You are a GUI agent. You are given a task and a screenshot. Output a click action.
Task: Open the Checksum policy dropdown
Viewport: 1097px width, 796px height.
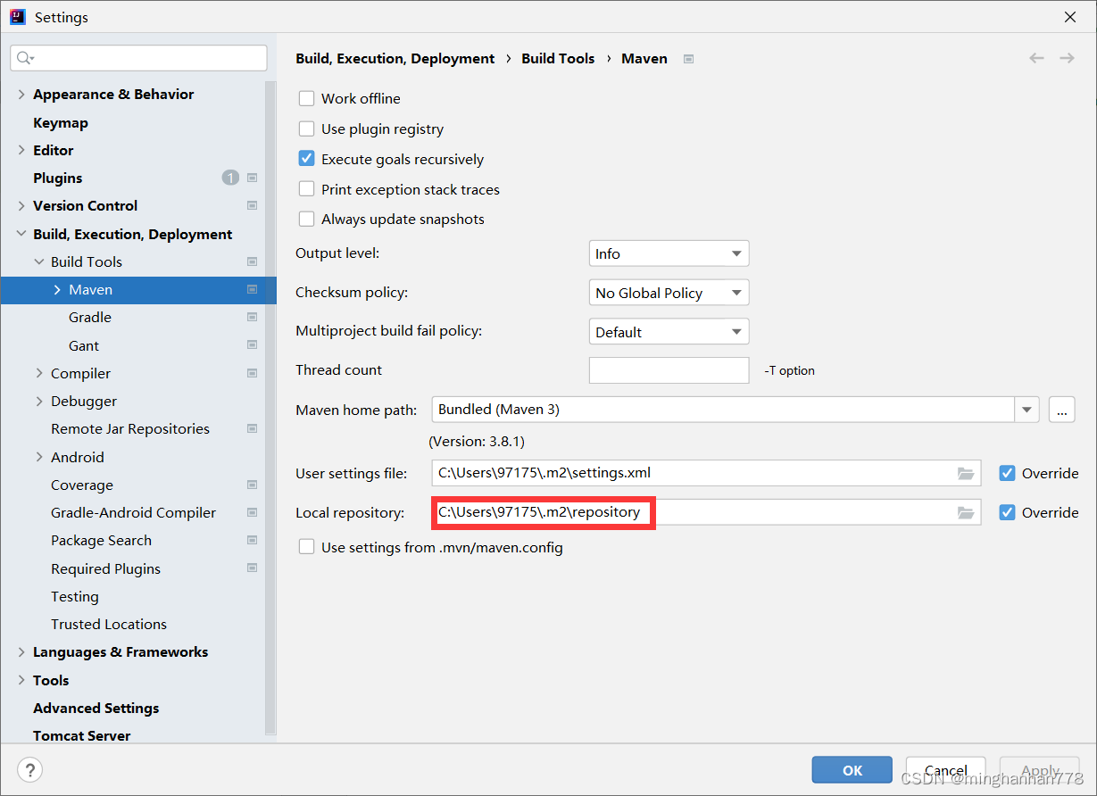669,293
